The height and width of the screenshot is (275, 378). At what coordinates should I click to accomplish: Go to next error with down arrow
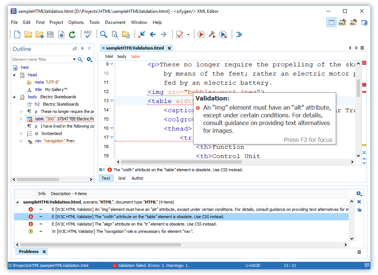click(364, 164)
